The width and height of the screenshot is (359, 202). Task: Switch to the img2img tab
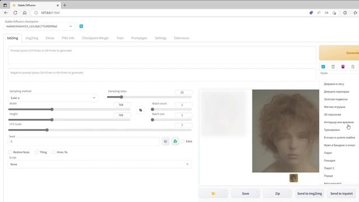coord(32,38)
